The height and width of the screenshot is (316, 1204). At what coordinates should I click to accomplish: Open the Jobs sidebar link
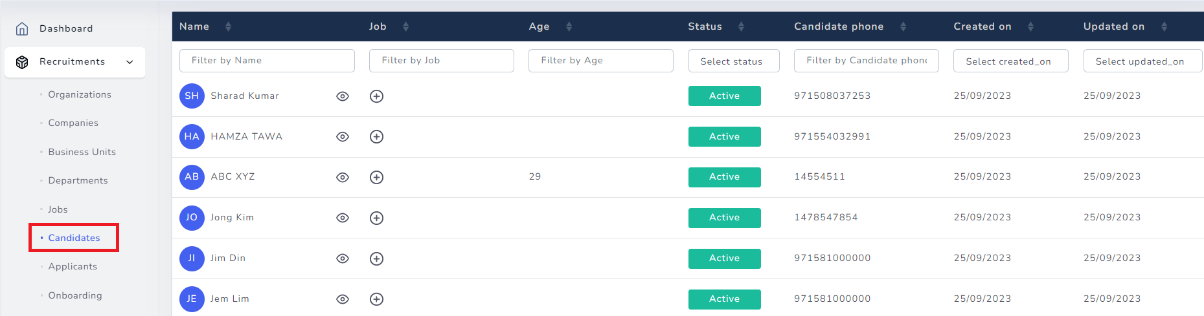pos(58,209)
